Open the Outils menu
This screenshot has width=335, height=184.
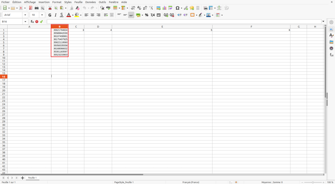[x=102, y=2]
